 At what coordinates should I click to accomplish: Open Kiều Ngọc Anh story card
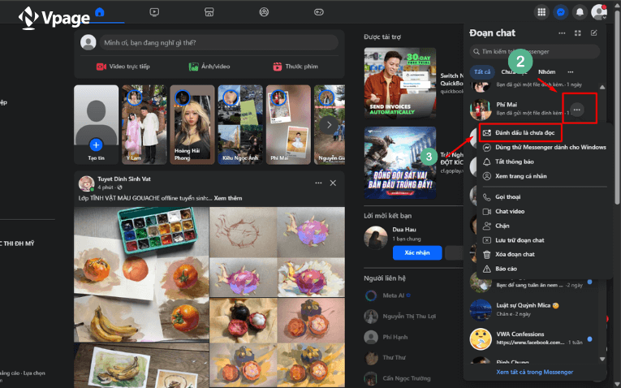[x=240, y=124]
